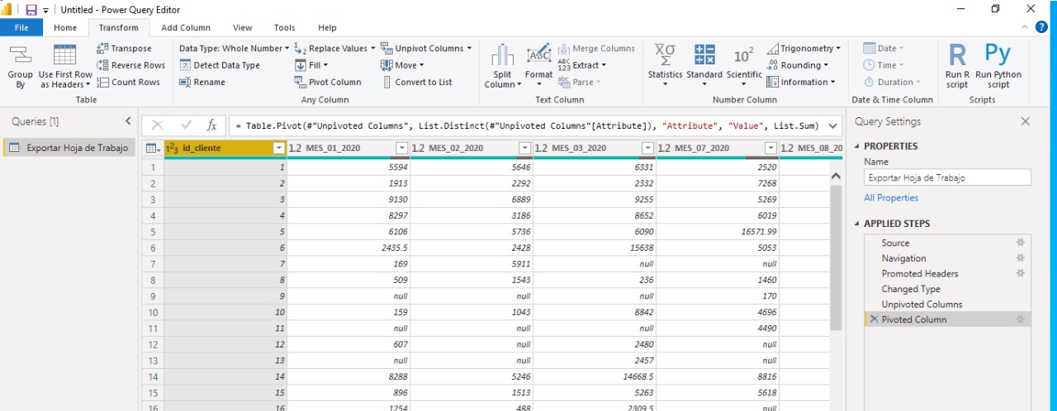This screenshot has width=1057, height=411.
Task: Open the table corner menu icon
Action: coord(153,149)
